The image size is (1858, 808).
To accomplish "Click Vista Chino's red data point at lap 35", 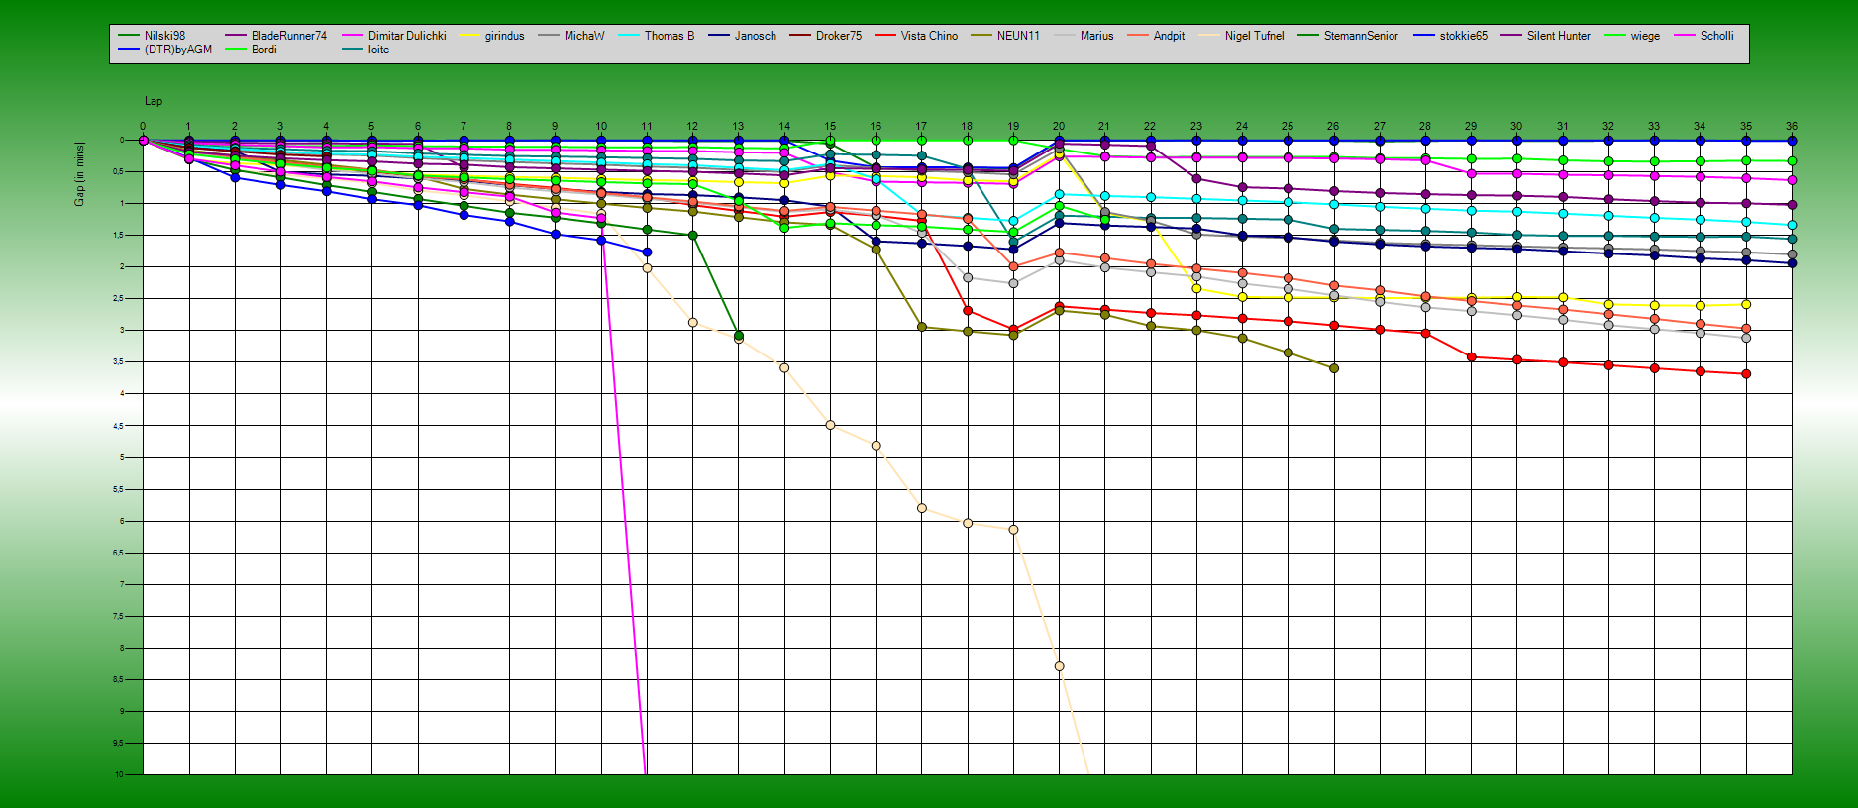I will click(x=1746, y=374).
